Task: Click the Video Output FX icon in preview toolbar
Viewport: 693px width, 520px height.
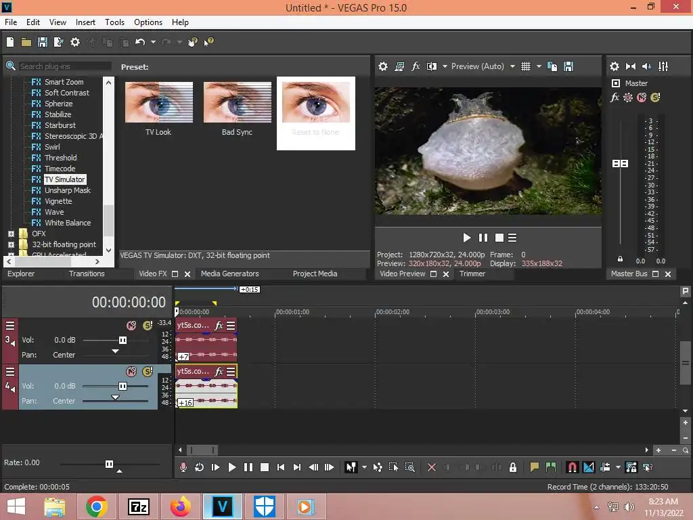Action: pyautogui.click(x=416, y=66)
